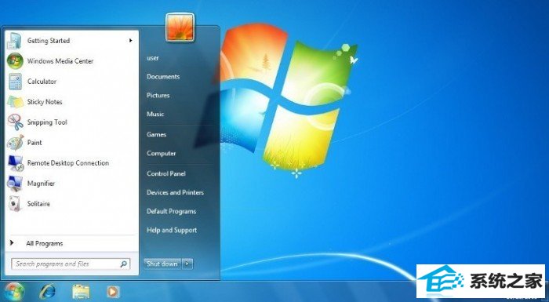Open the Solitaire cards icon
The height and width of the screenshot is (302, 549).
(15, 204)
